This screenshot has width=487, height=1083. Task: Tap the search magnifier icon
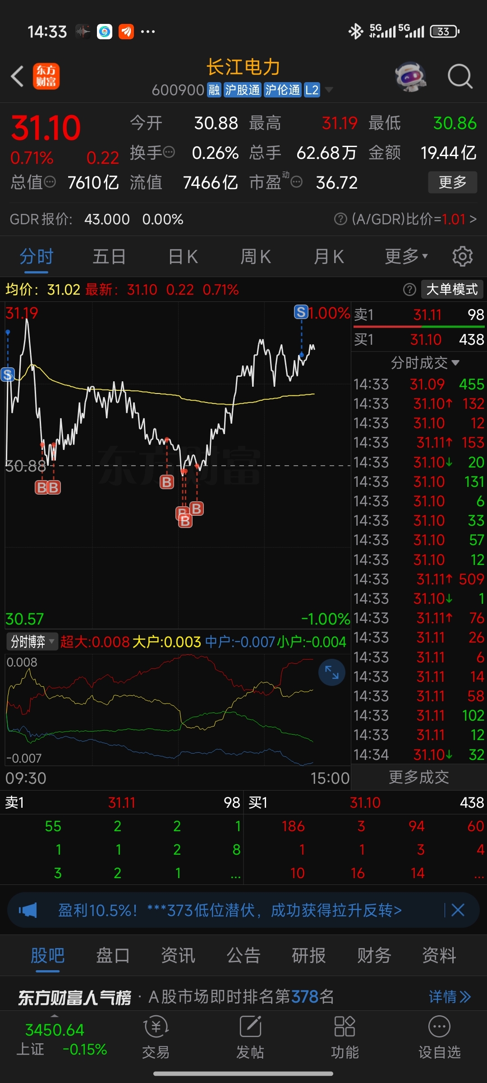tap(460, 76)
